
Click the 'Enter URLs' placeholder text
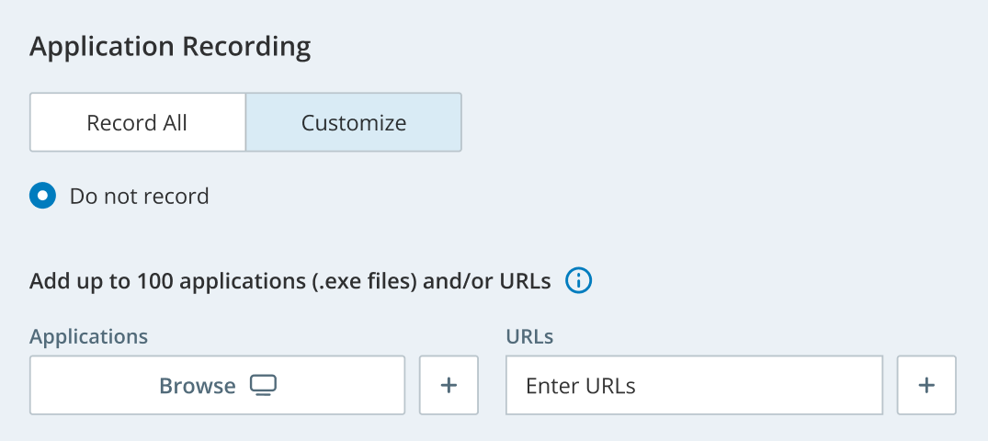(x=580, y=386)
